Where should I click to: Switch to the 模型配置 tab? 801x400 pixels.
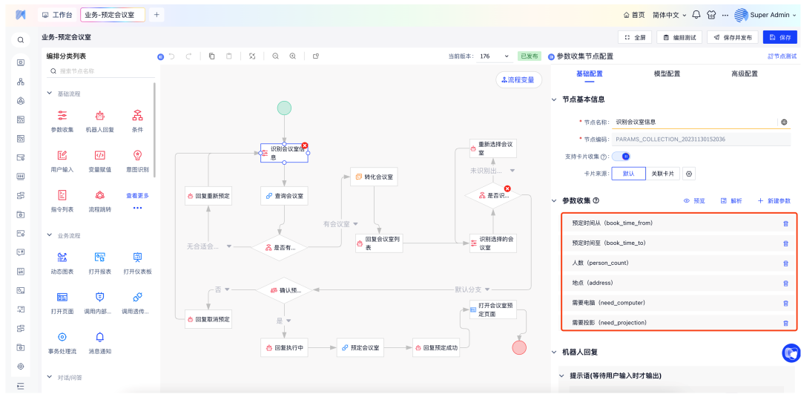click(666, 74)
